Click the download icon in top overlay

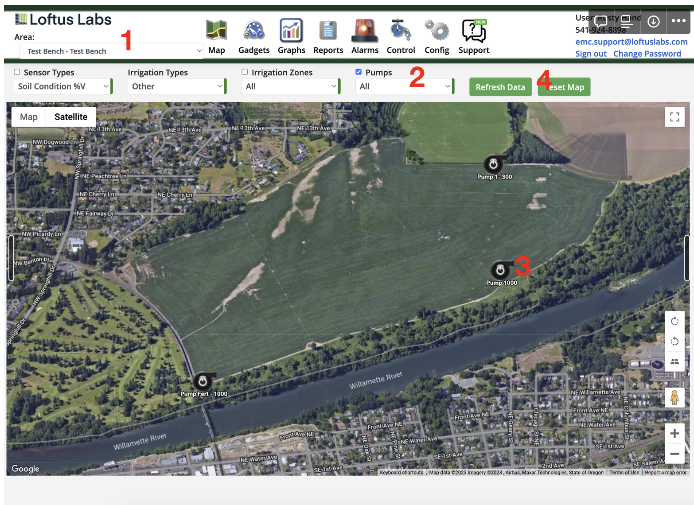[x=653, y=21]
